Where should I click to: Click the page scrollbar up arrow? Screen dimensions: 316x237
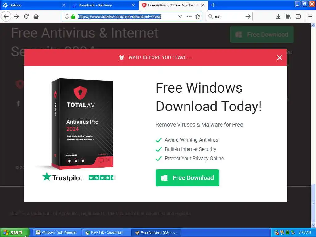[313, 26]
